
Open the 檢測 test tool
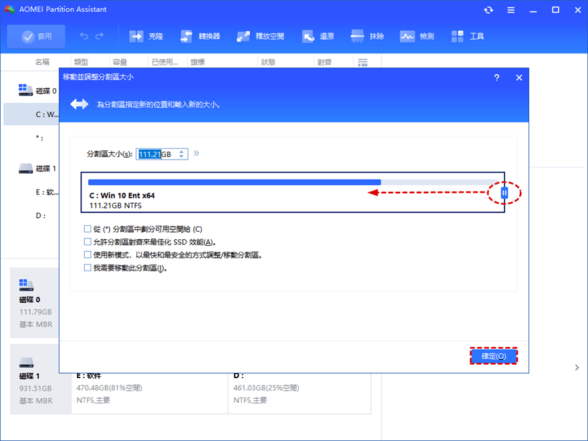(x=417, y=36)
